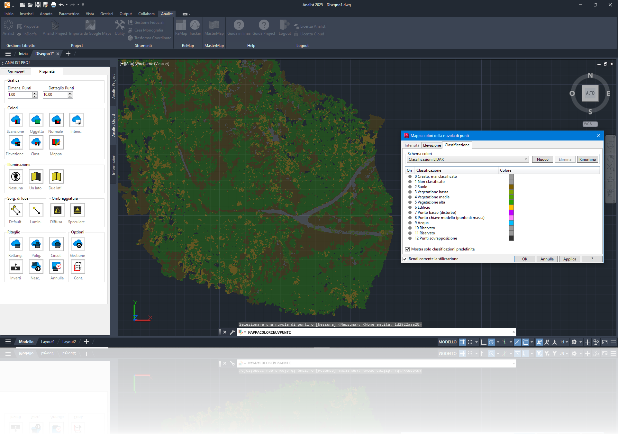The image size is (618, 435).
Task: Choose the Normale color mode icon
Action: point(56,120)
